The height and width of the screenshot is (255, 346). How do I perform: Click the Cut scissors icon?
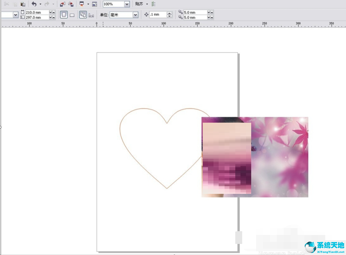[7, 4]
